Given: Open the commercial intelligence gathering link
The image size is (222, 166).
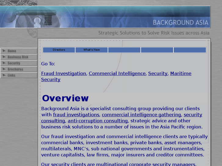Looking at the screenshot, I should (141, 115).
